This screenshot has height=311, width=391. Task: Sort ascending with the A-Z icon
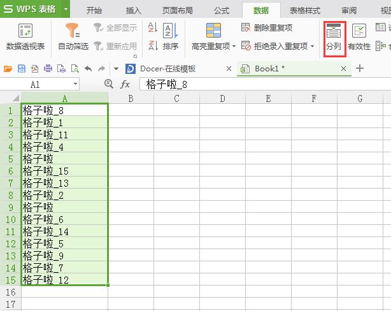pos(152,27)
